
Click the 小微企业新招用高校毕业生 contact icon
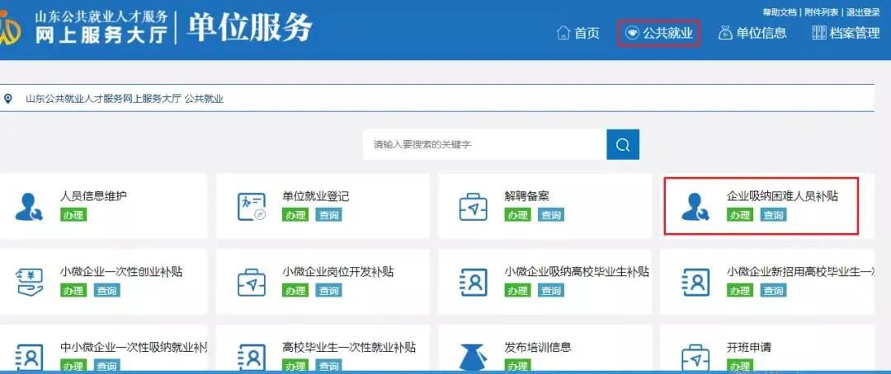(695, 282)
